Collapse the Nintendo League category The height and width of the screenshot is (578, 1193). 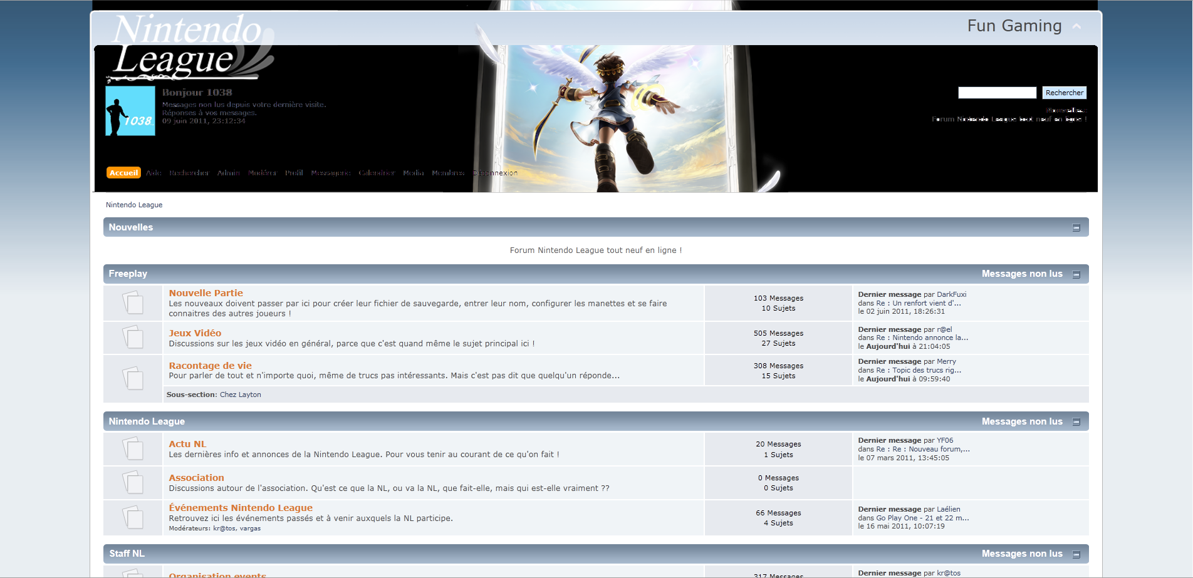click(x=1076, y=422)
